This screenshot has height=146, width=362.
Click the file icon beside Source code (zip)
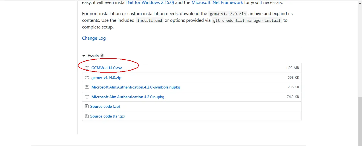click(x=87, y=106)
